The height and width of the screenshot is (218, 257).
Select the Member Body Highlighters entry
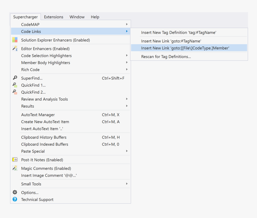(x=71, y=63)
